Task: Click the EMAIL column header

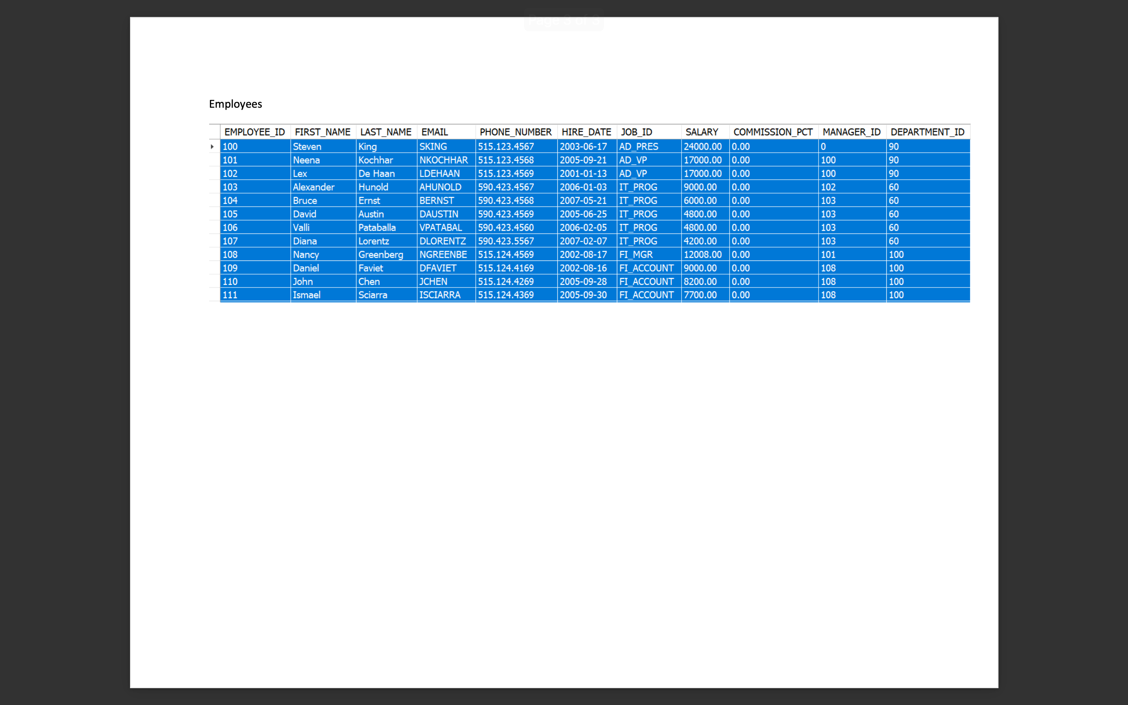Action: (434, 132)
